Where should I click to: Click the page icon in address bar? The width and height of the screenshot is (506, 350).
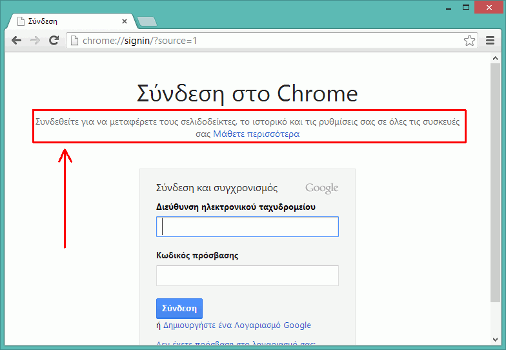[x=74, y=40]
